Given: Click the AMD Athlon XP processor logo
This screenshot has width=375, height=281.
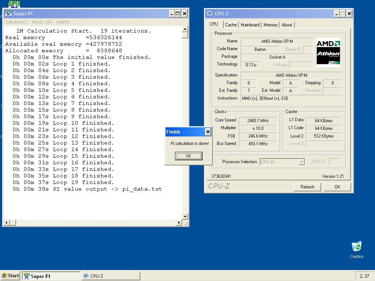Looking at the screenshot, I should pyautogui.click(x=328, y=52).
